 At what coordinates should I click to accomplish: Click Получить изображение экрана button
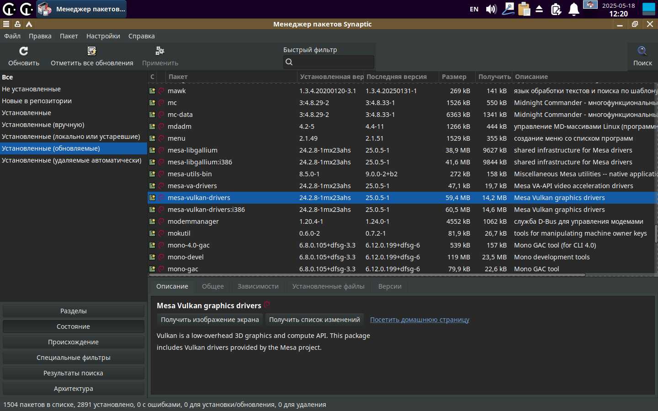210,320
